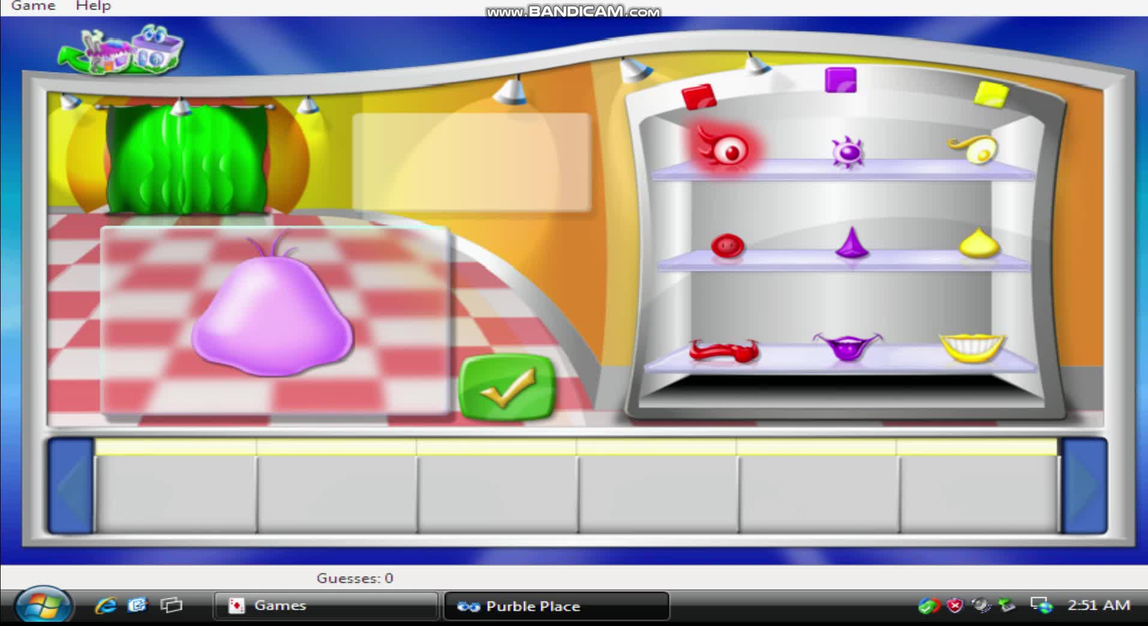Switch to the Purble Place taskbar button
This screenshot has width=1148, height=626.
pyautogui.click(x=556, y=606)
